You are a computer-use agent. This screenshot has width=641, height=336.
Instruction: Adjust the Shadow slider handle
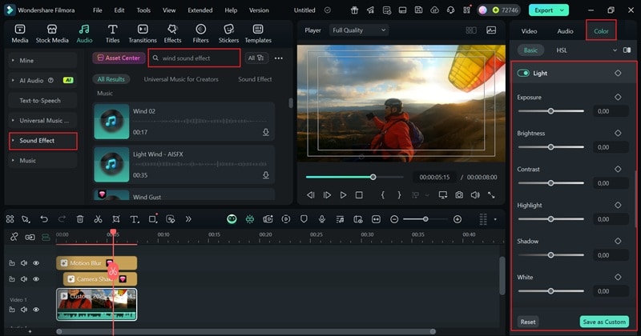(x=550, y=254)
